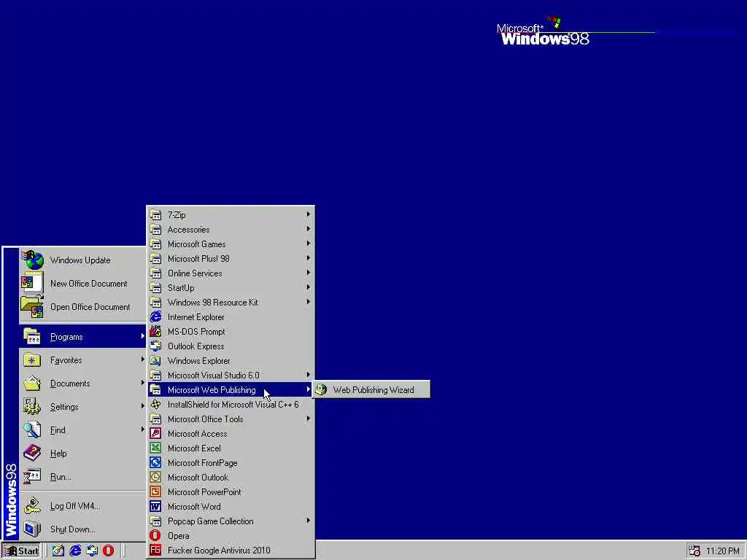
Task: Click the Windows Update text
Action: pyautogui.click(x=80, y=260)
